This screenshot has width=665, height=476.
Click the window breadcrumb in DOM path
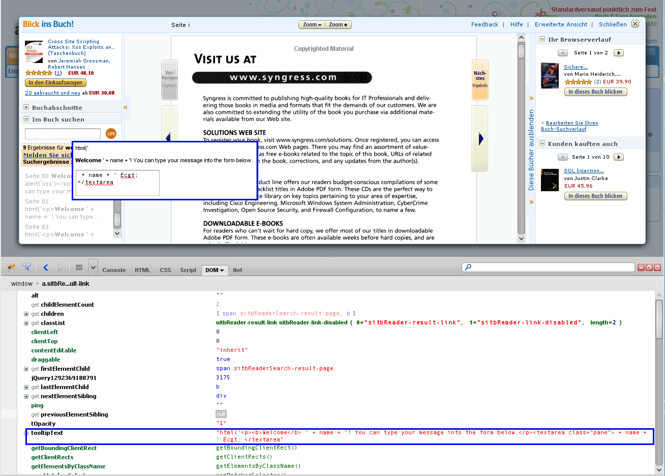click(x=22, y=284)
